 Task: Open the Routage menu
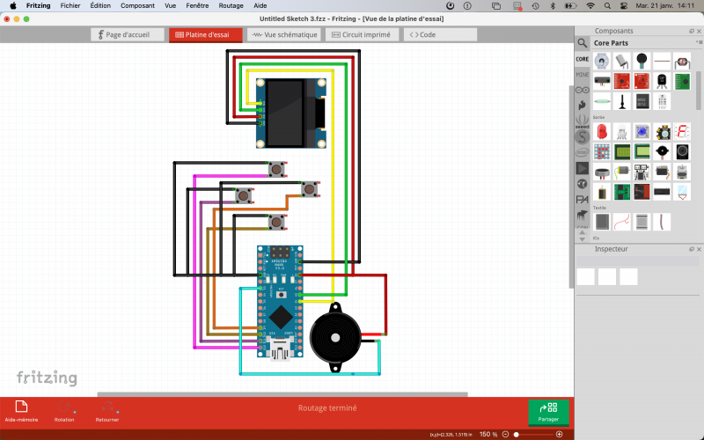(x=231, y=5)
